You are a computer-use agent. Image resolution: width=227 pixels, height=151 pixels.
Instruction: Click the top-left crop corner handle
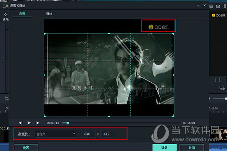pos(45,34)
